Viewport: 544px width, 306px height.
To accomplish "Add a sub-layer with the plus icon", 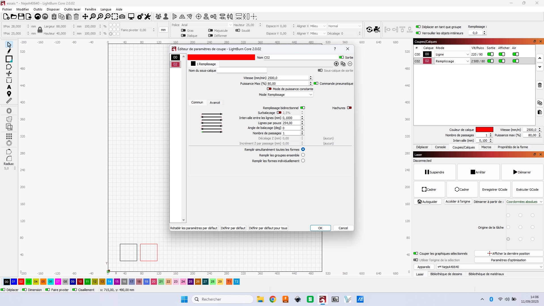I will click(336, 64).
